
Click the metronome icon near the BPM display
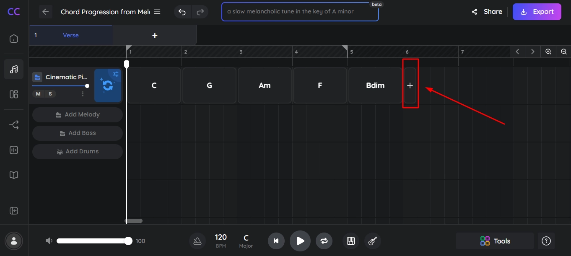[x=197, y=241]
